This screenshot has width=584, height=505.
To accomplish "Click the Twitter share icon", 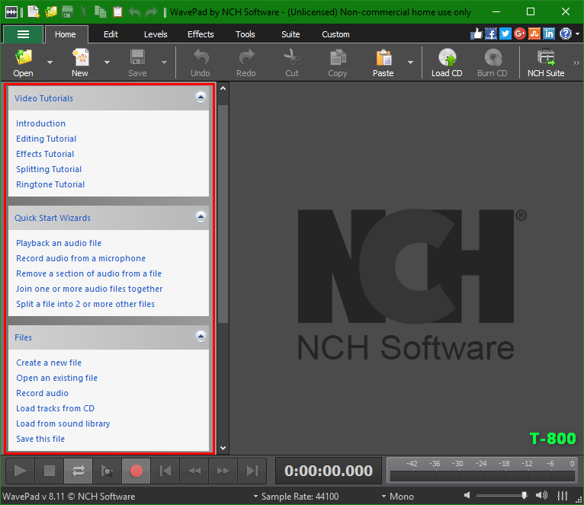I will click(505, 34).
